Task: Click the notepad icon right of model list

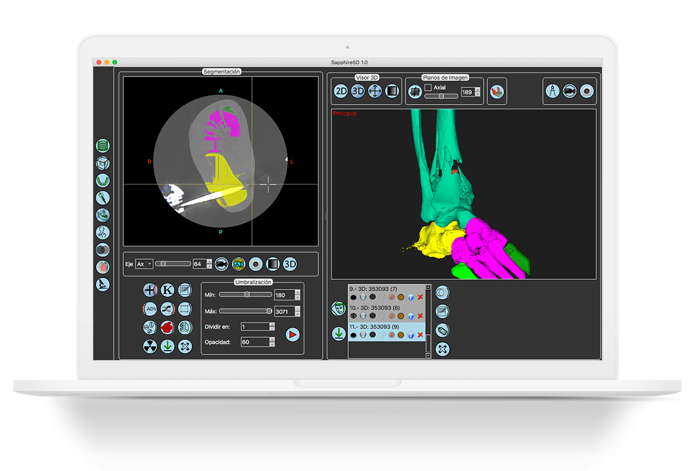Action: pos(443,311)
